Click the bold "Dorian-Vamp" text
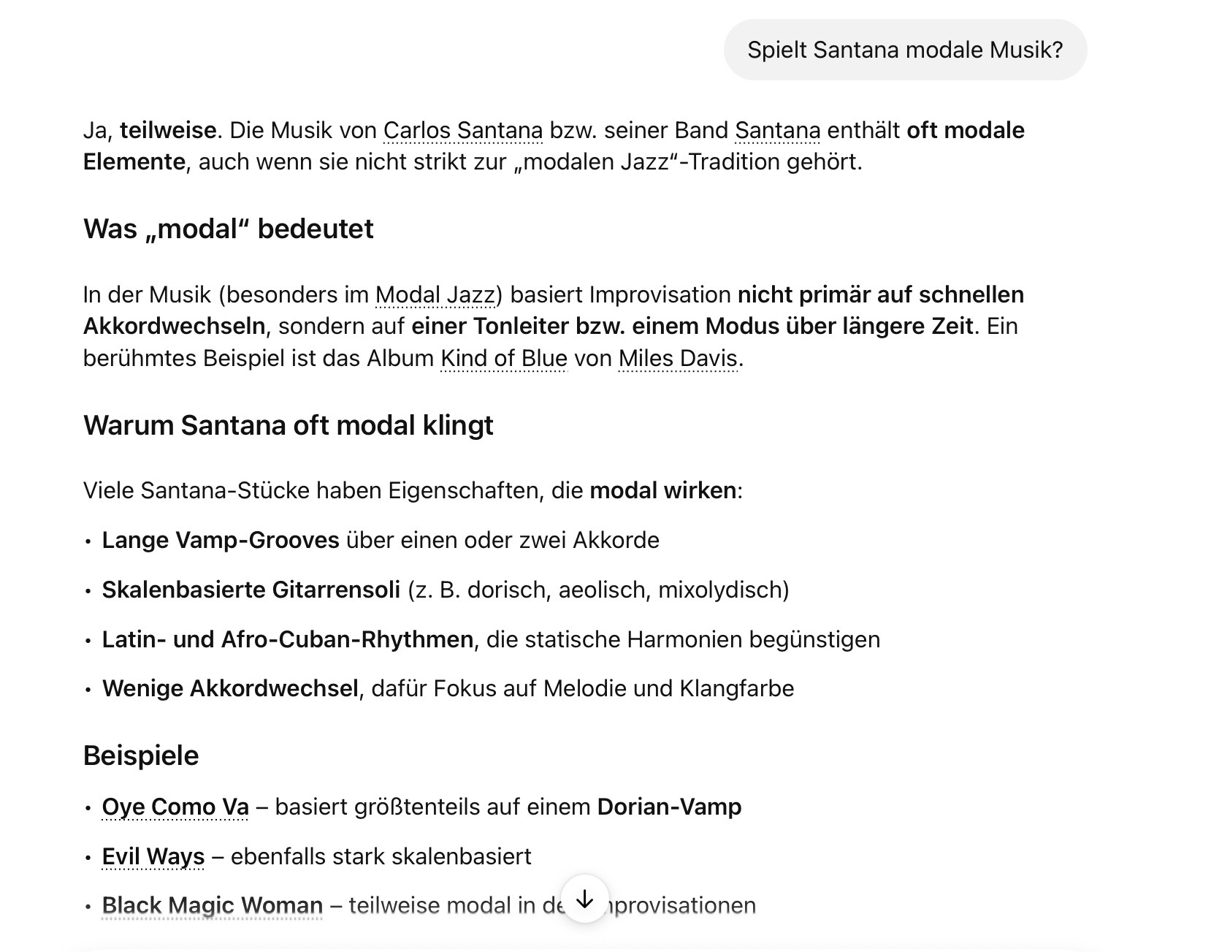This screenshot has width=1211, height=952. [669, 807]
